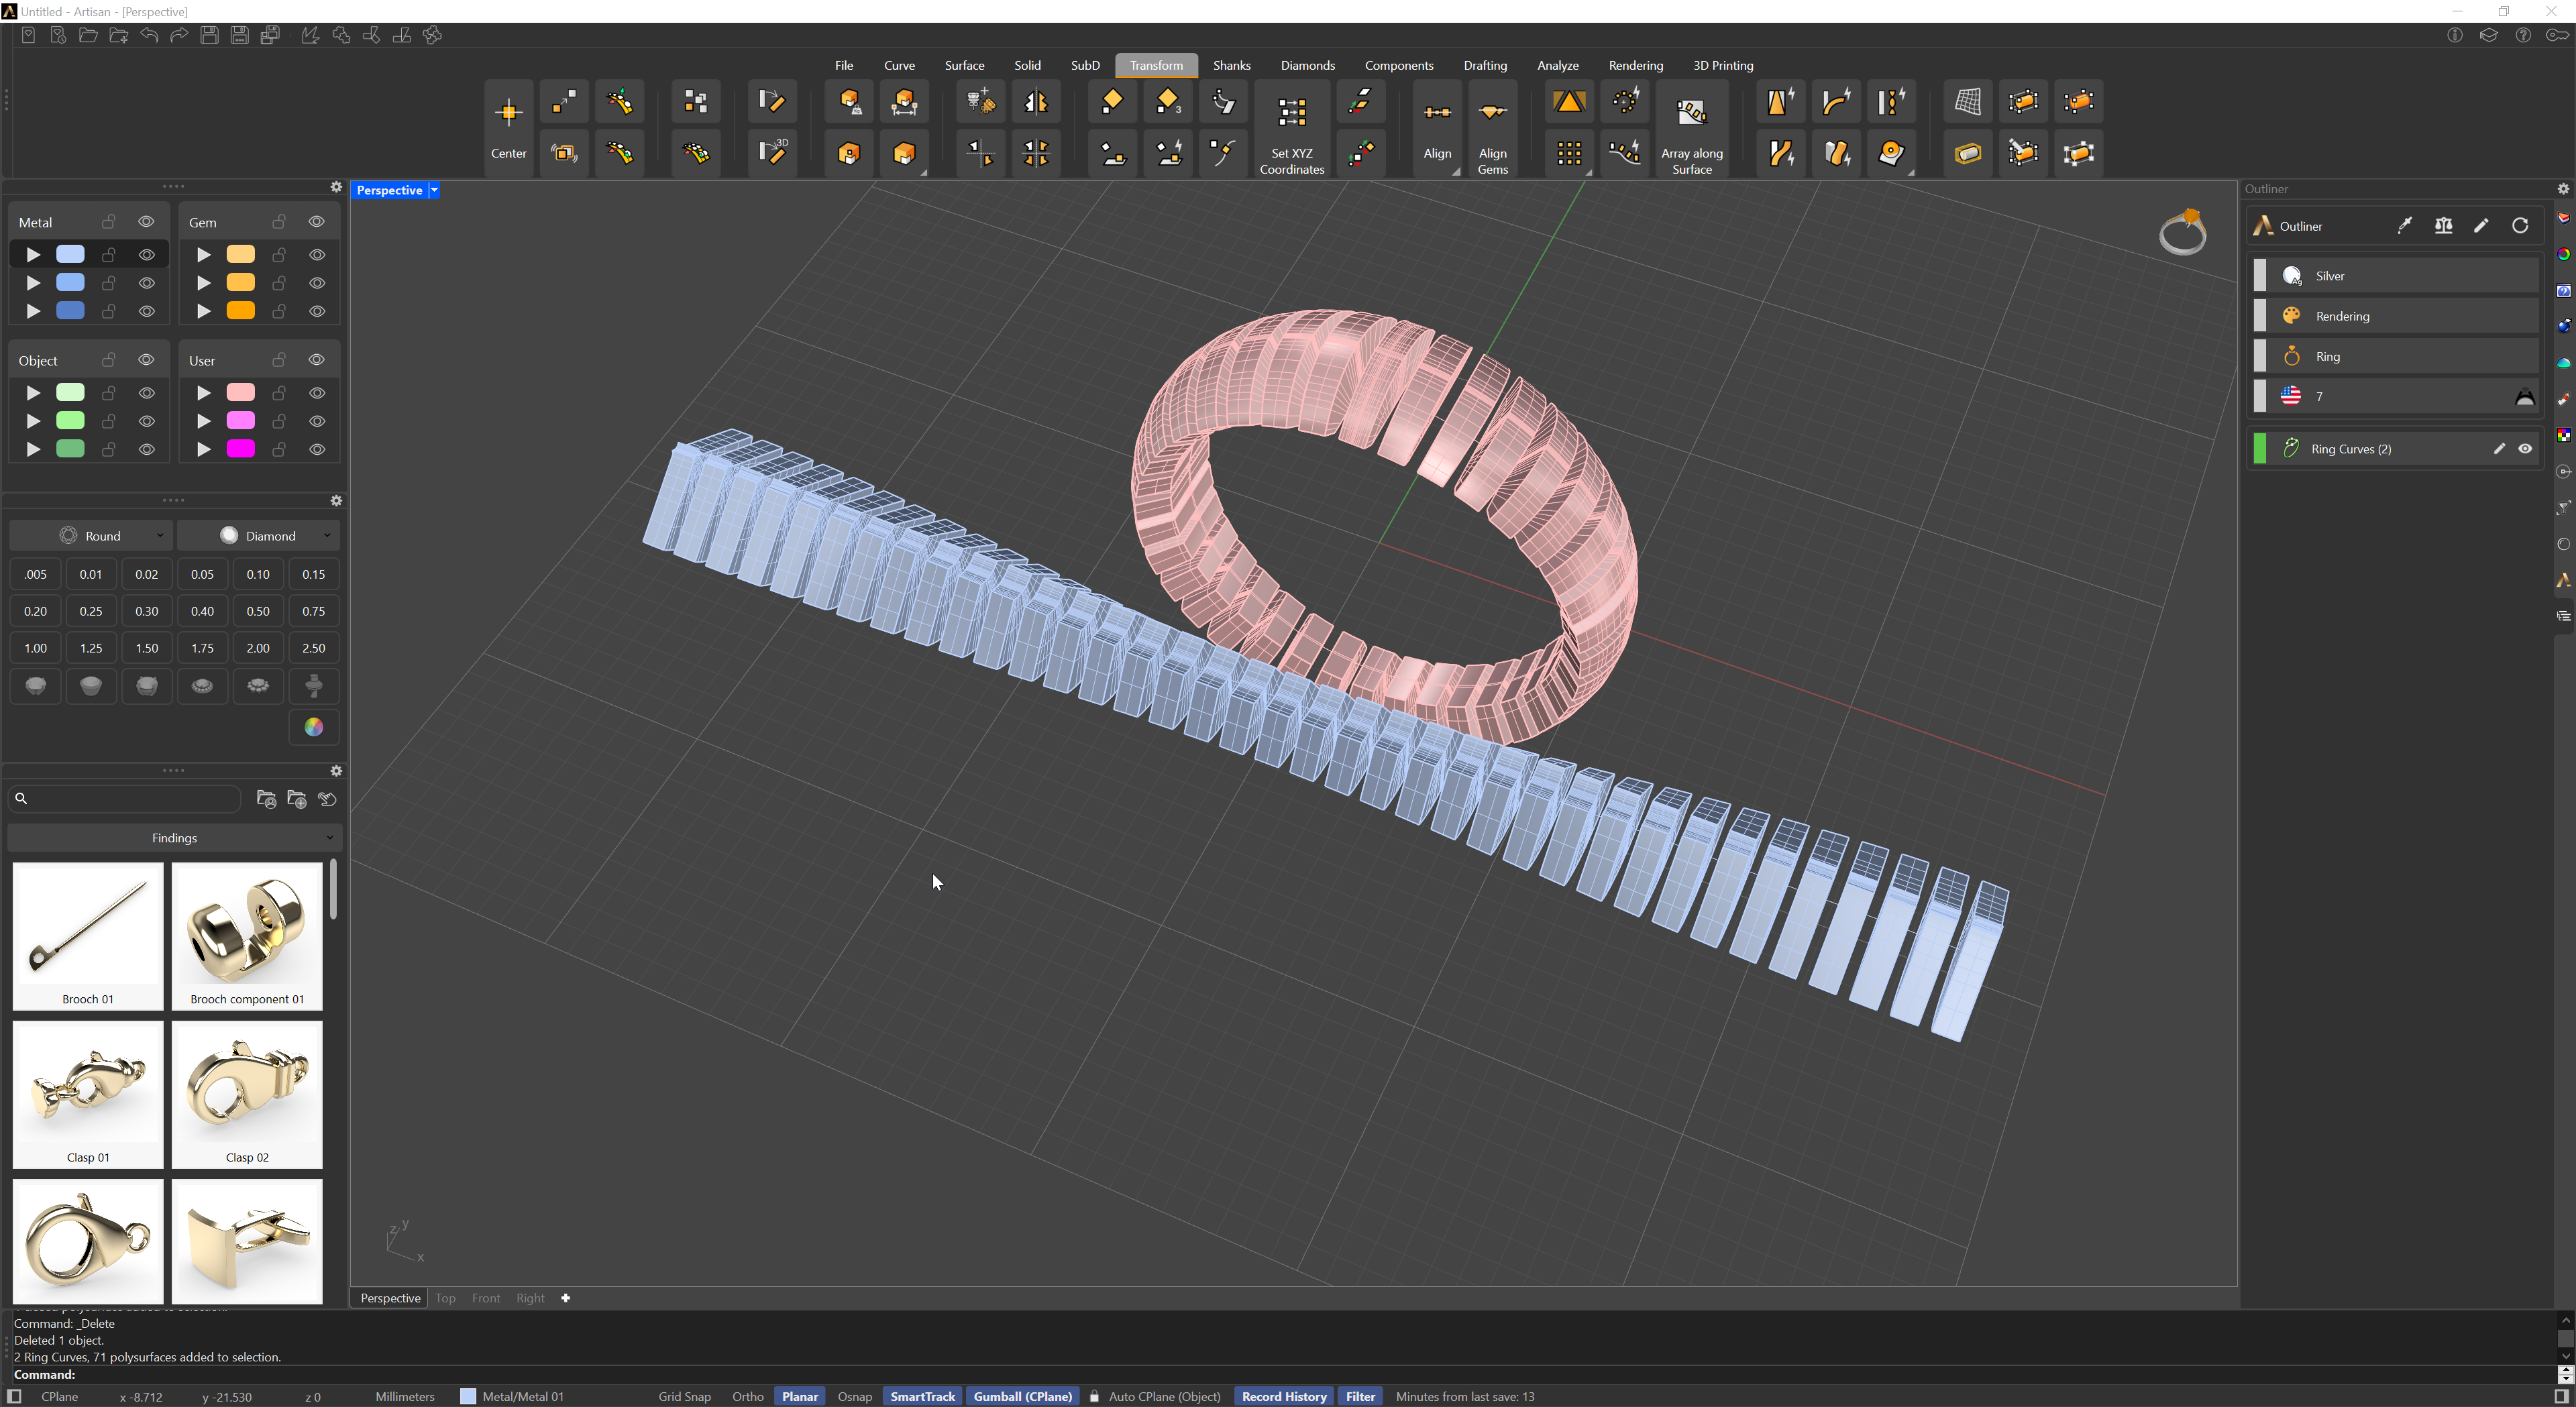
Task: Click the Undo arrow in the top toolbar
Action: 149,36
